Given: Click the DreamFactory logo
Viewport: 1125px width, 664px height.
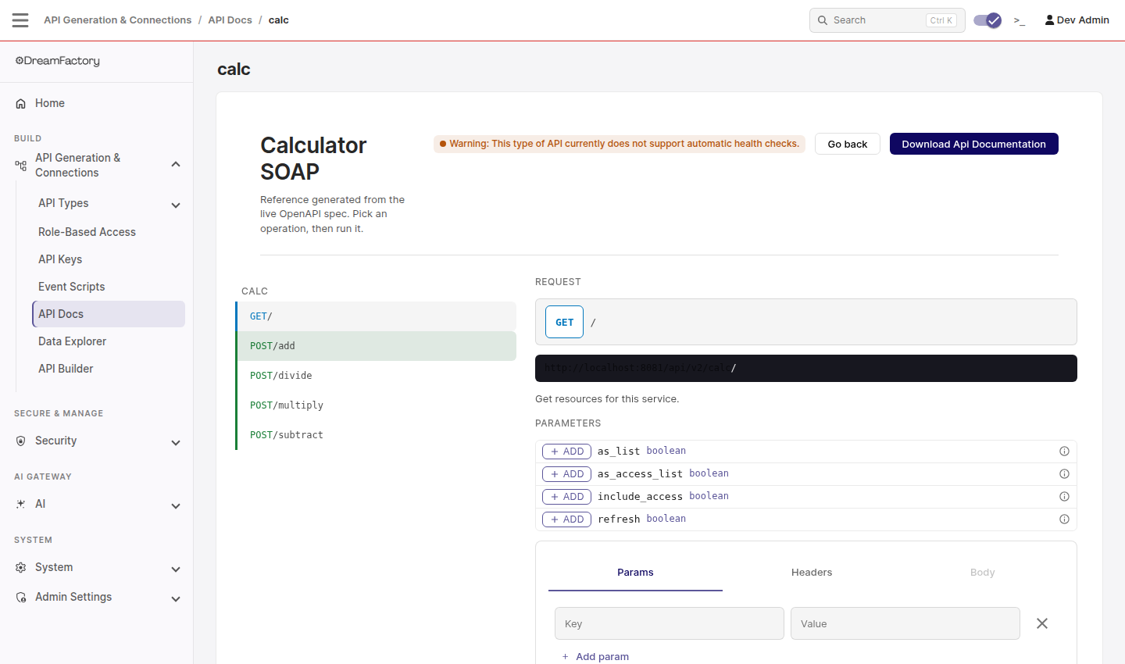Looking at the screenshot, I should [x=58, y=61].
